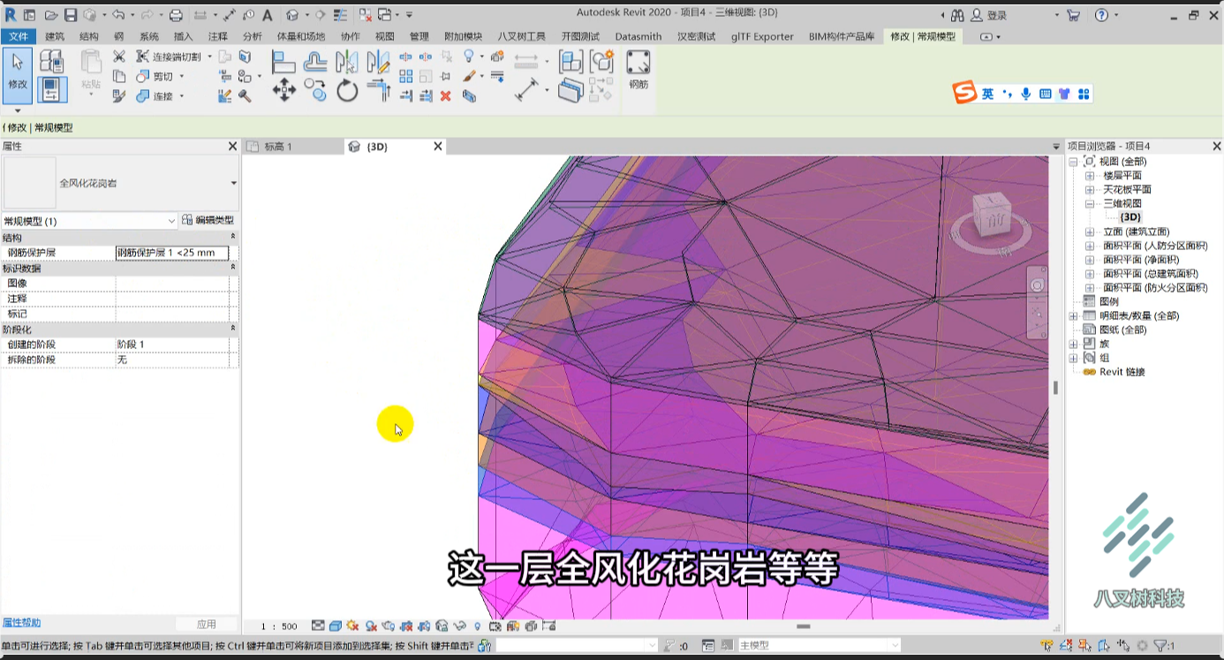Click the Align tool icon
Viewport: 1224px width, 660px height.
click(283, 62)
